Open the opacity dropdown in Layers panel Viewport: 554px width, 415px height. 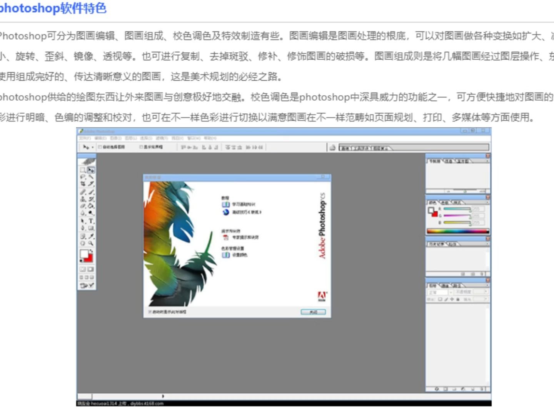[x=486, y=292]
